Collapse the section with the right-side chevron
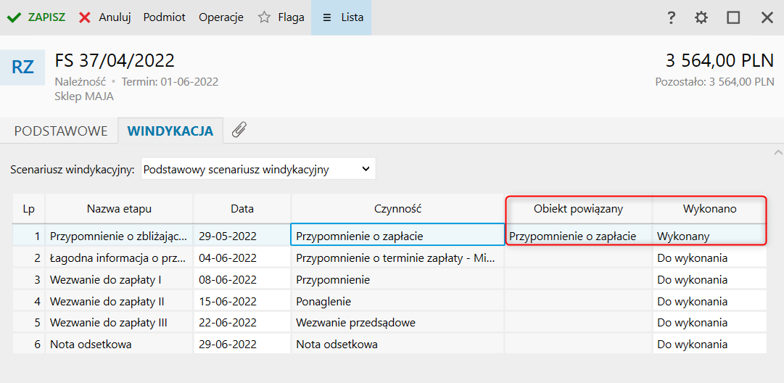The height and width of the screenshot is (383, 784). tap(777, 152)
